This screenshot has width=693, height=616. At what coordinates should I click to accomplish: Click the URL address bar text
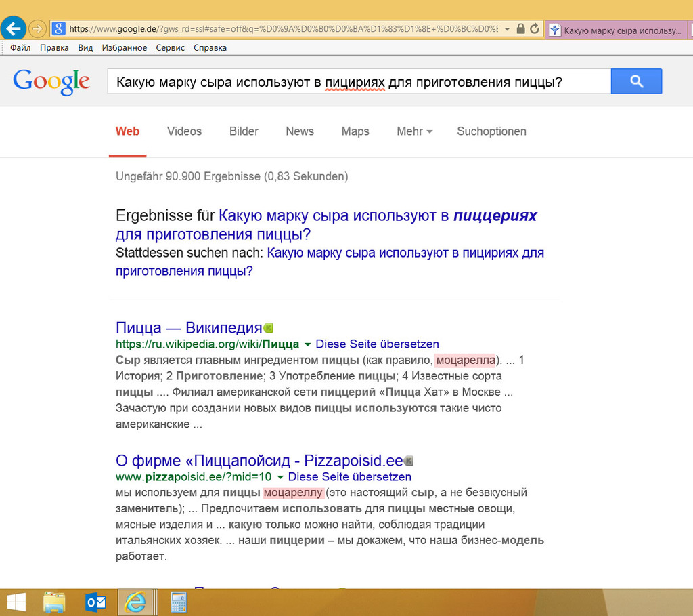click(284, 29)
